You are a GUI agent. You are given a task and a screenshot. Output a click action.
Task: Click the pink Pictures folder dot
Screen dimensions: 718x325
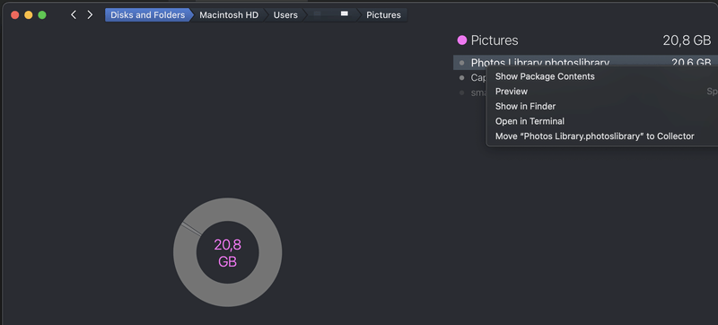tap(462, 40)
